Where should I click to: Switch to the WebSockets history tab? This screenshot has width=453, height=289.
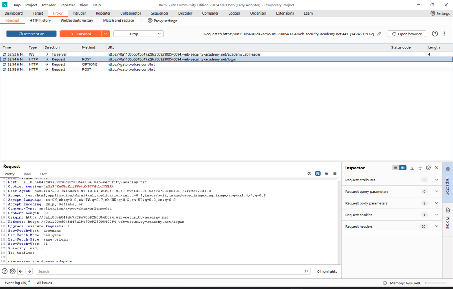tap(76, 21)
